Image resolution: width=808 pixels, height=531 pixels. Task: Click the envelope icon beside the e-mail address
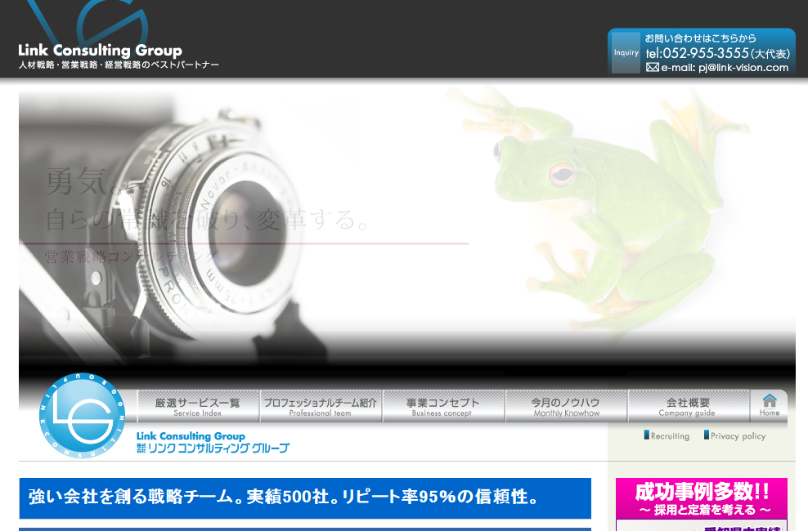tap(652, 68)
